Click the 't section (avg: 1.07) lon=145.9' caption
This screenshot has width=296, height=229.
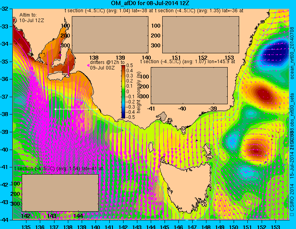click(x=187, y=62)
